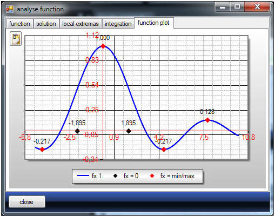This screenshot has width=275, height=217.
Task: Select the red maximum marker labeled 0,128
Action: point(207,120)
